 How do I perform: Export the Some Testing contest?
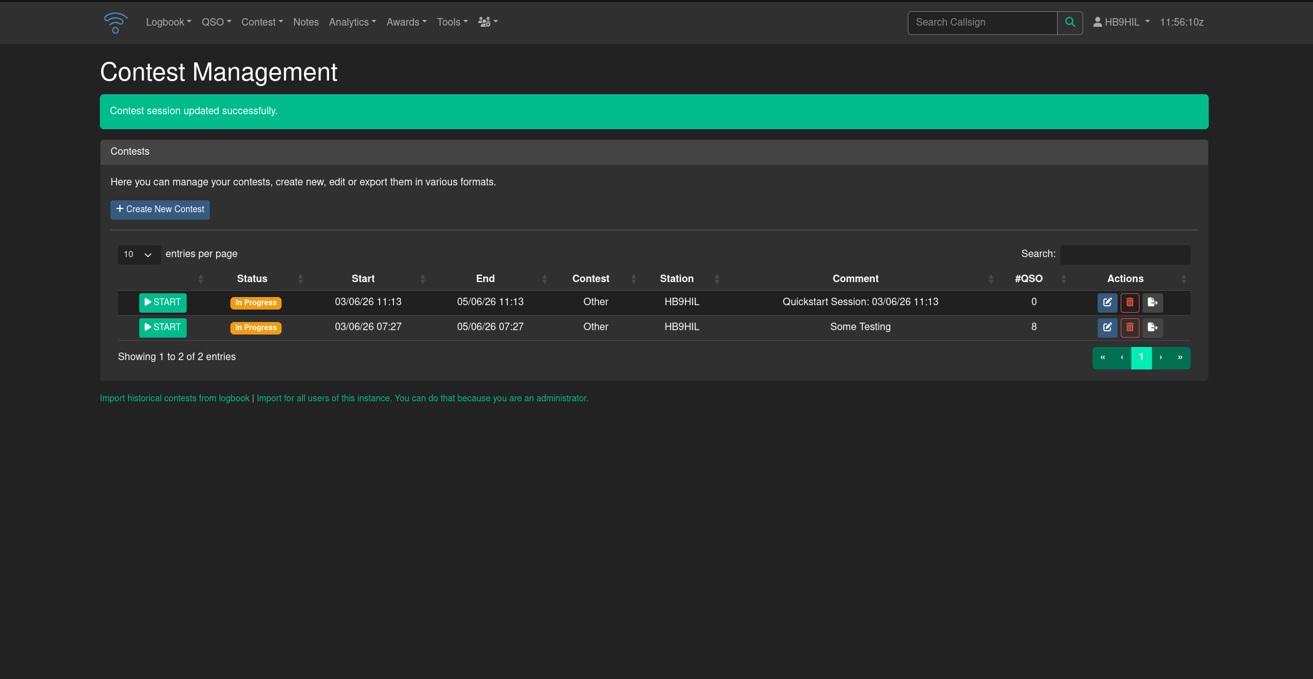(1153, 328)
